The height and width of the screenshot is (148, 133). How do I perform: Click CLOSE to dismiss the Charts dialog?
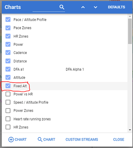tap(119, 139)
